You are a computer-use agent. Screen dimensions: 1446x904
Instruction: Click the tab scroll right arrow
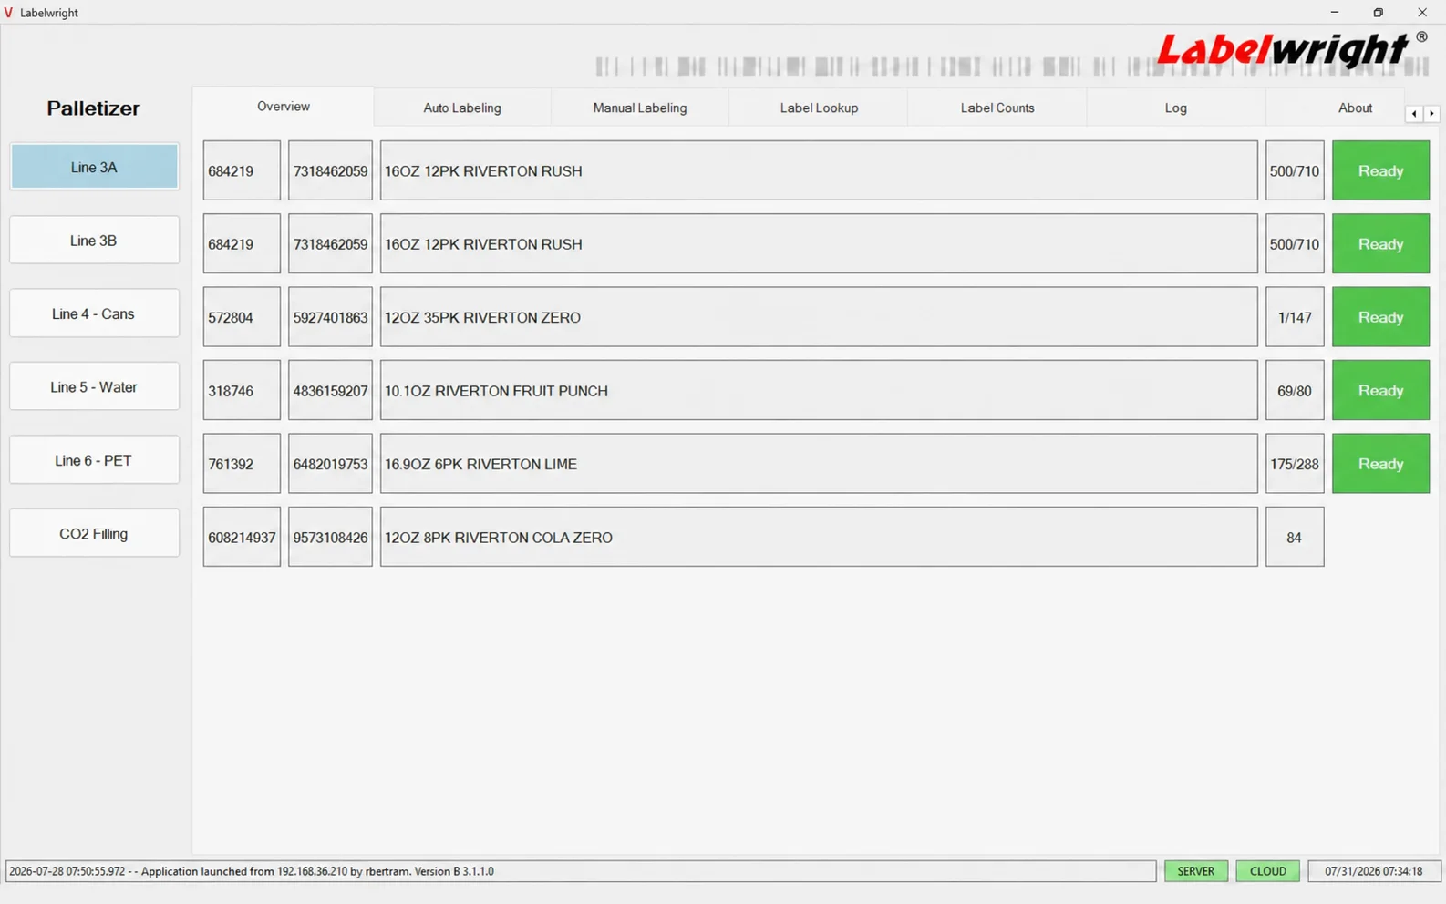(1431, 114)
